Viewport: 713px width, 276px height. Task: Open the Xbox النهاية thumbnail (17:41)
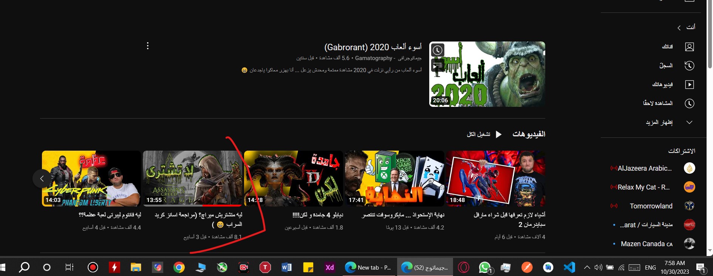point(394,179)
